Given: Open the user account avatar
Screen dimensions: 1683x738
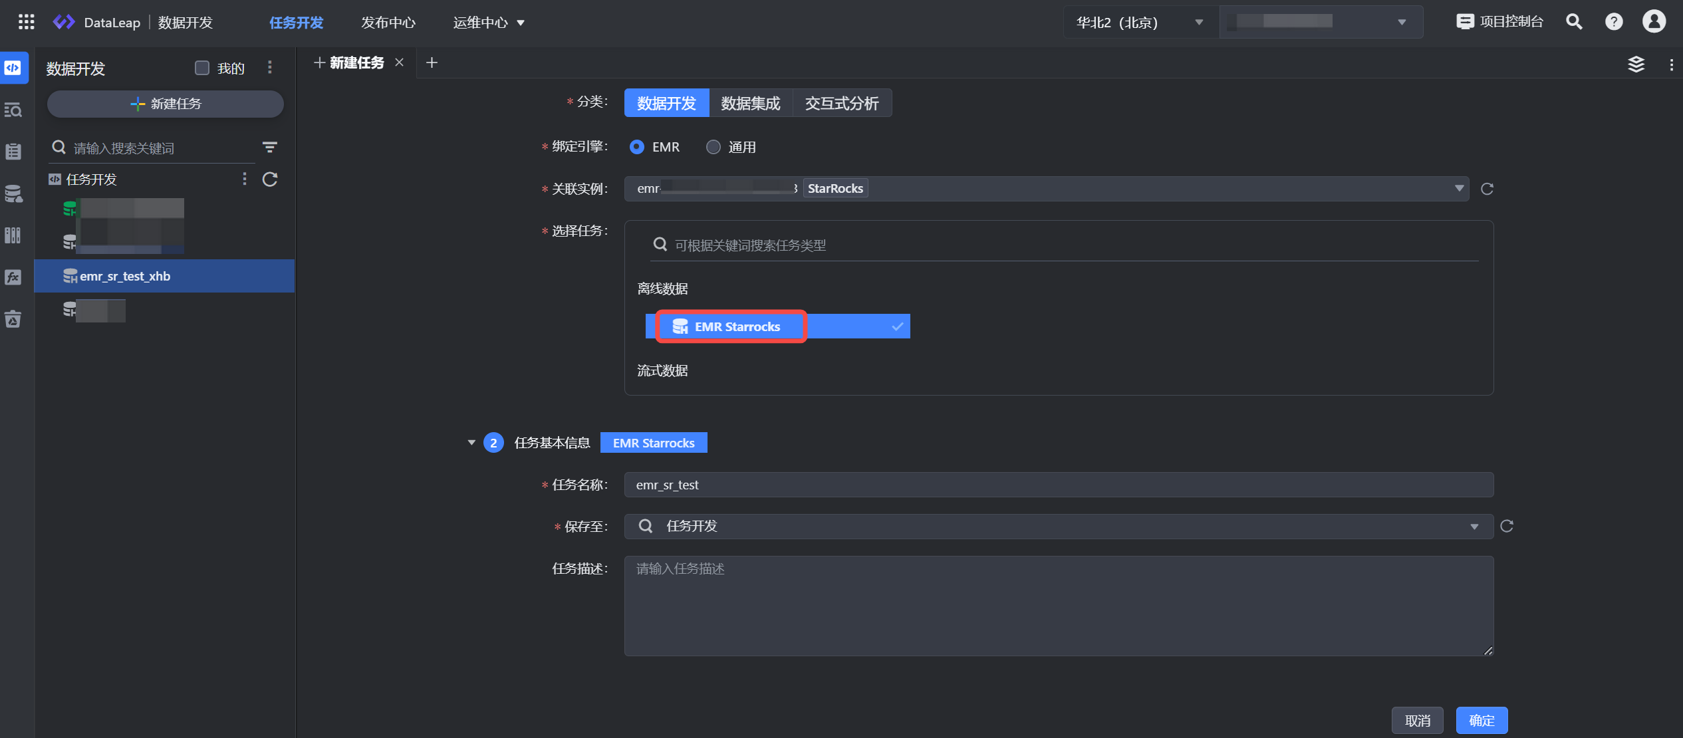Looking at the screenshot, I should pyautogui.click(x=1654, y=21).
